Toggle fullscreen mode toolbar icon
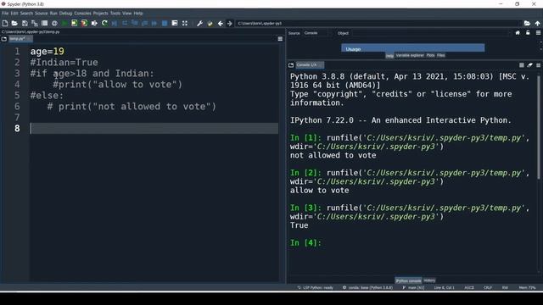 (185, 23)
